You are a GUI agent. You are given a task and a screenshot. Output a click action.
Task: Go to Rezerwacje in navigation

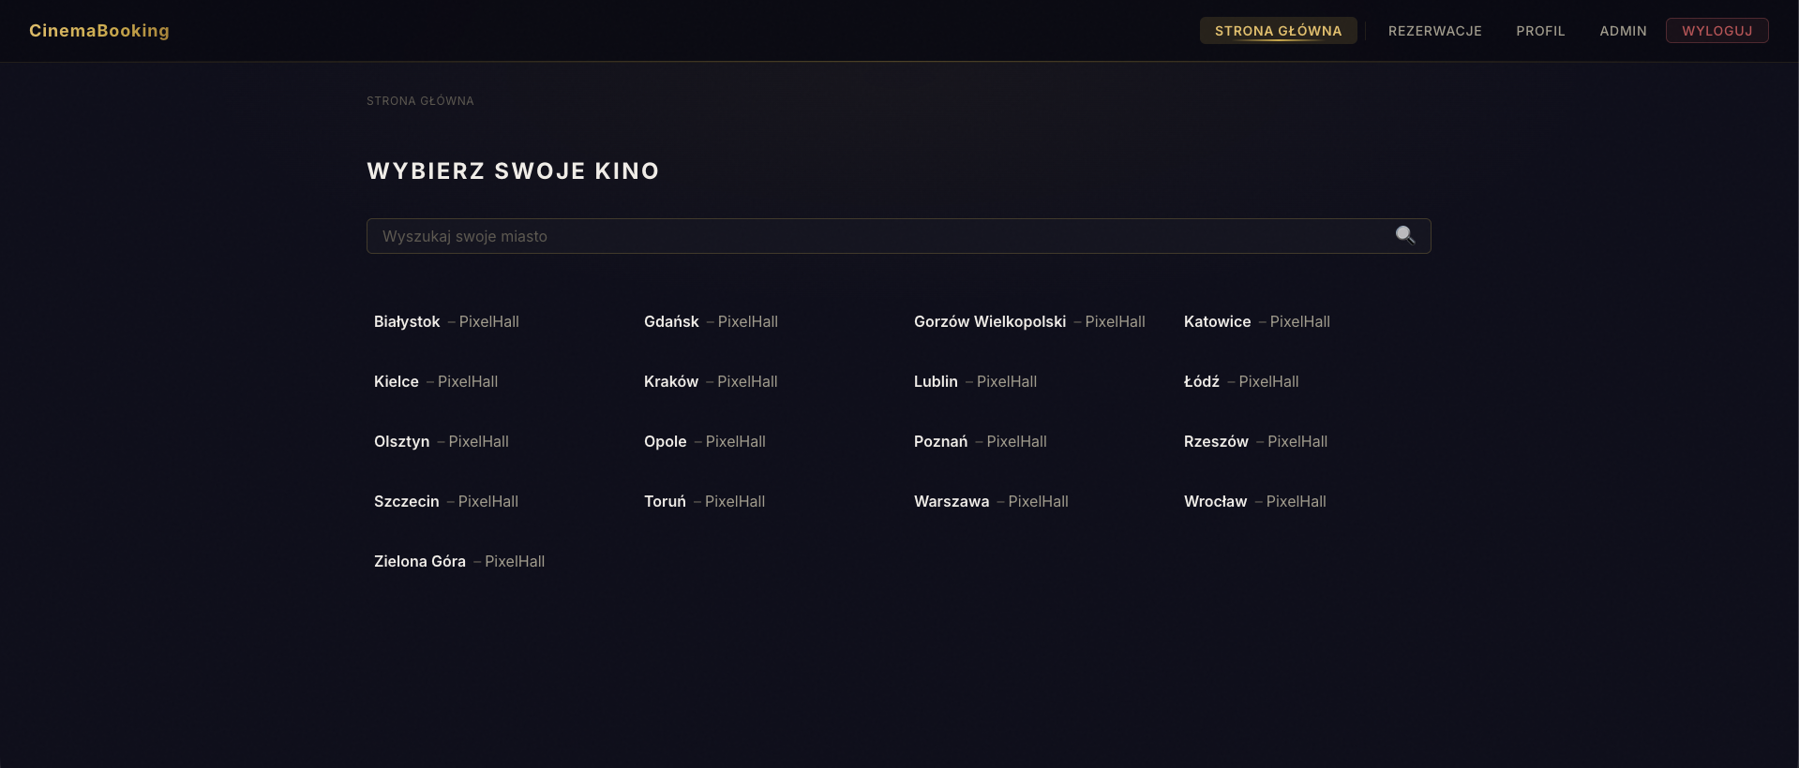click(1434, 31)
